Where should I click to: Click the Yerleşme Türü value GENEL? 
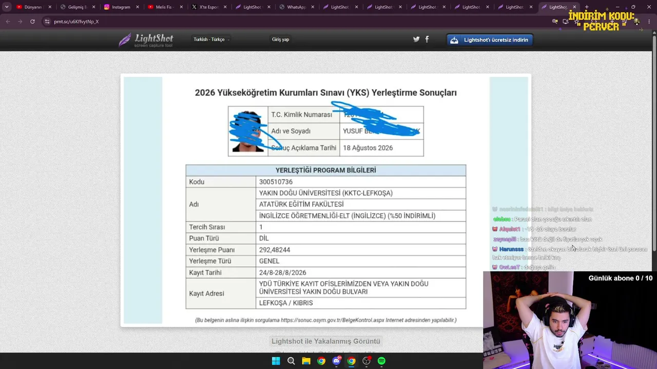point(269,261)
